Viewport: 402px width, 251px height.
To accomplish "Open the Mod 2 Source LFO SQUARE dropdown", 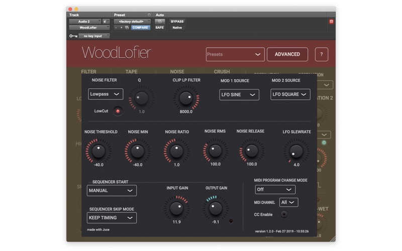I will click(x=290, y=94).
